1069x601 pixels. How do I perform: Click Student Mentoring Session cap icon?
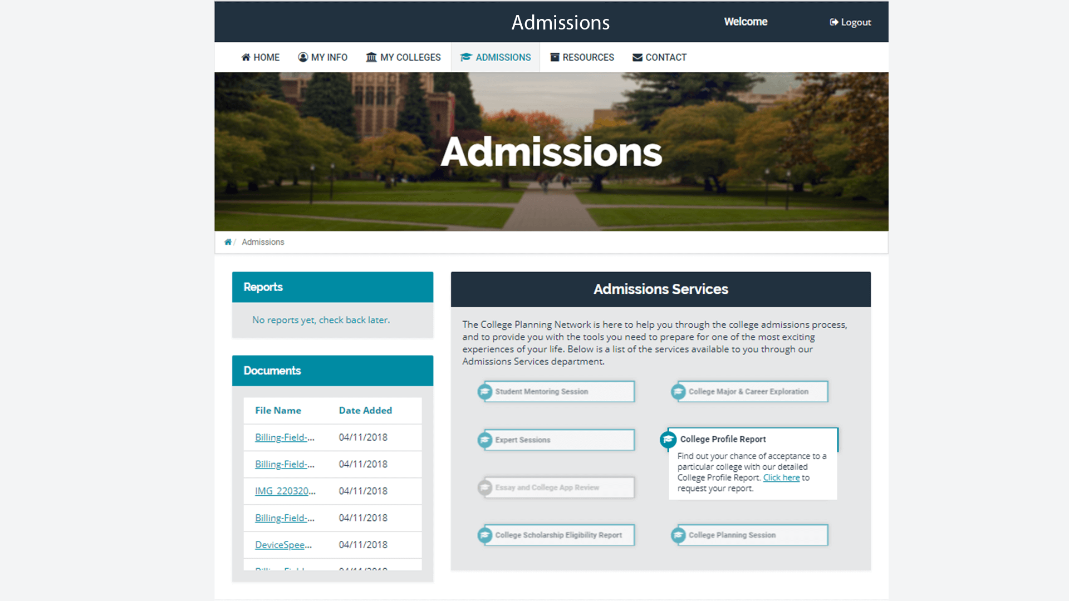(x=485, y=392)
